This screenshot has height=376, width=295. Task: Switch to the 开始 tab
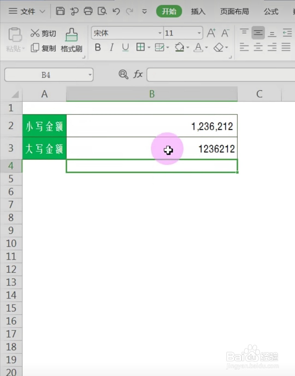coord(169,11)
